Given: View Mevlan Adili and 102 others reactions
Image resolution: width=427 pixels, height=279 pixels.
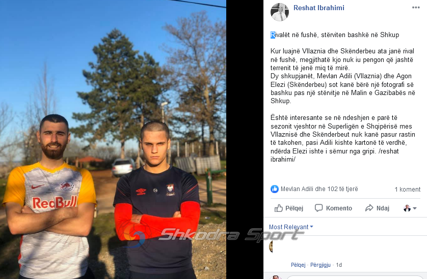Looking at the screenshot, I should coord(319,189).
